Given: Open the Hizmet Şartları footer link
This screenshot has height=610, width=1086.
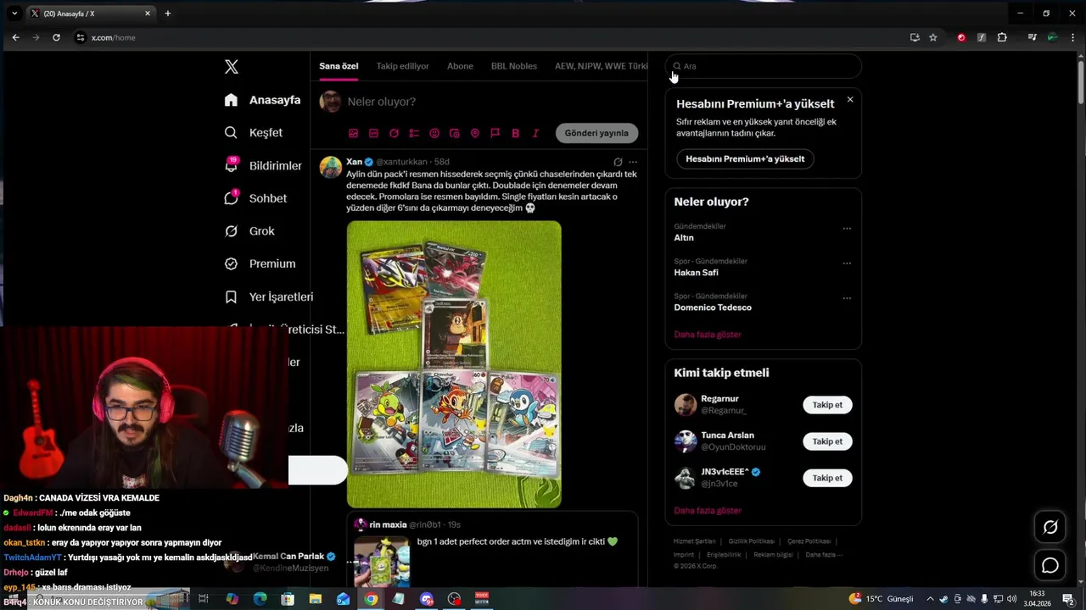Looking at the screenshot, I should pyautogui.click(x=694, y=541).
